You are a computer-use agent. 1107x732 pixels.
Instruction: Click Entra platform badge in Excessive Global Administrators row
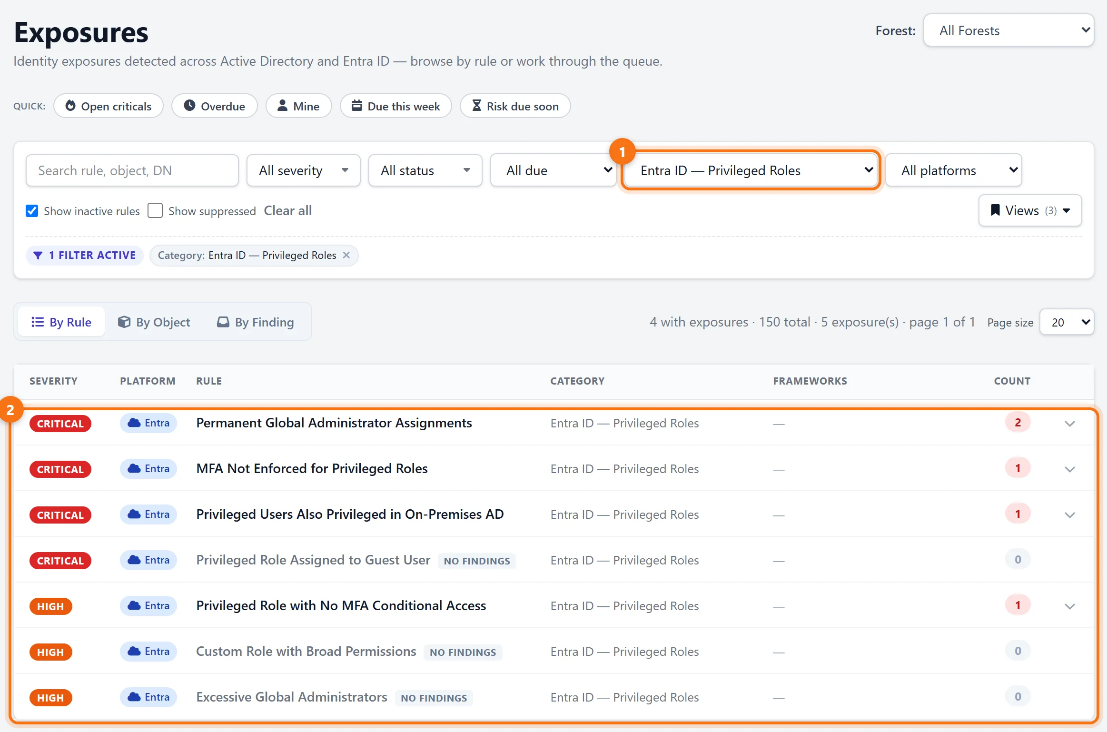tap(148, 697)
